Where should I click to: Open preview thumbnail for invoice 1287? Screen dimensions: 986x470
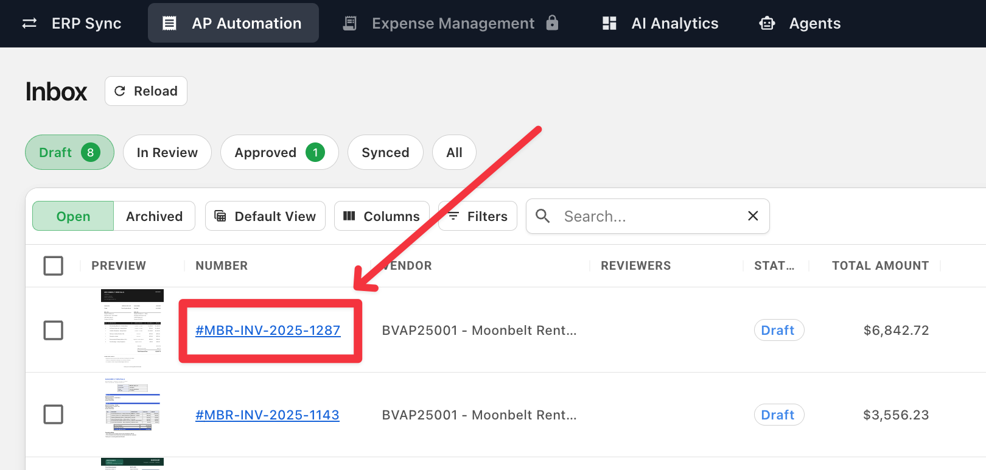pos(132,329)
